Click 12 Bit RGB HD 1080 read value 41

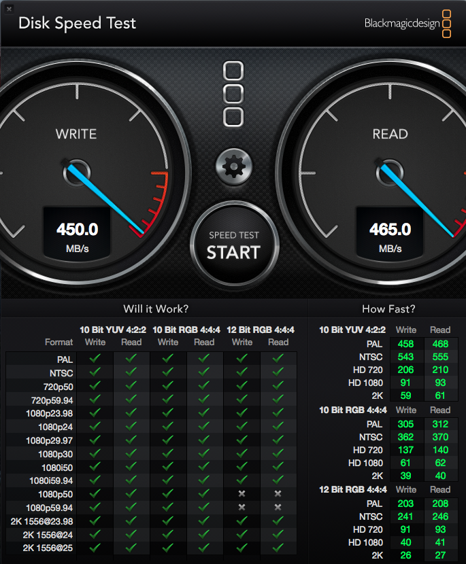tap(440, 542)
